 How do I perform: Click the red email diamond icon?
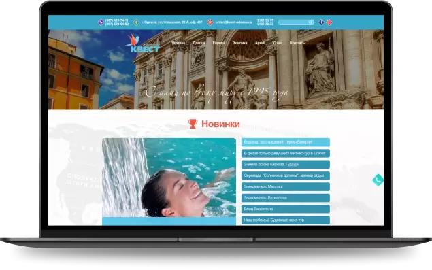tap(210, 22)
